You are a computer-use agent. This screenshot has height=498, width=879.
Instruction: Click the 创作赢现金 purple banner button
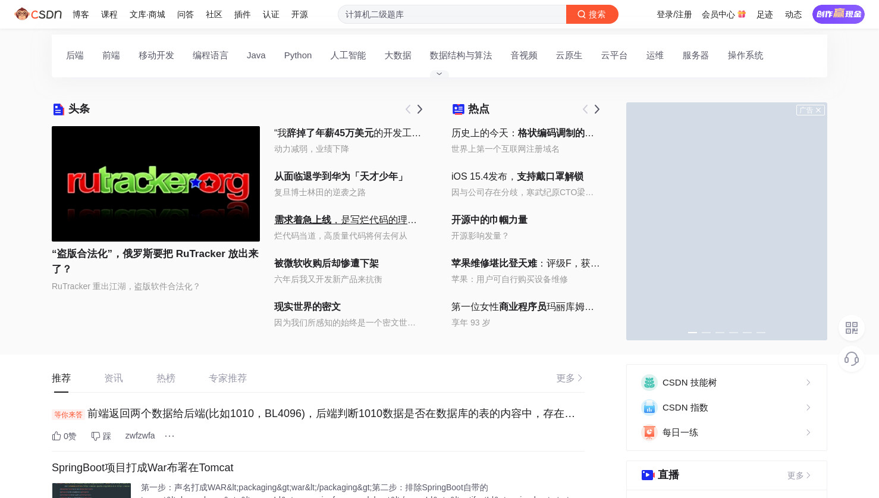coord(839,14)
